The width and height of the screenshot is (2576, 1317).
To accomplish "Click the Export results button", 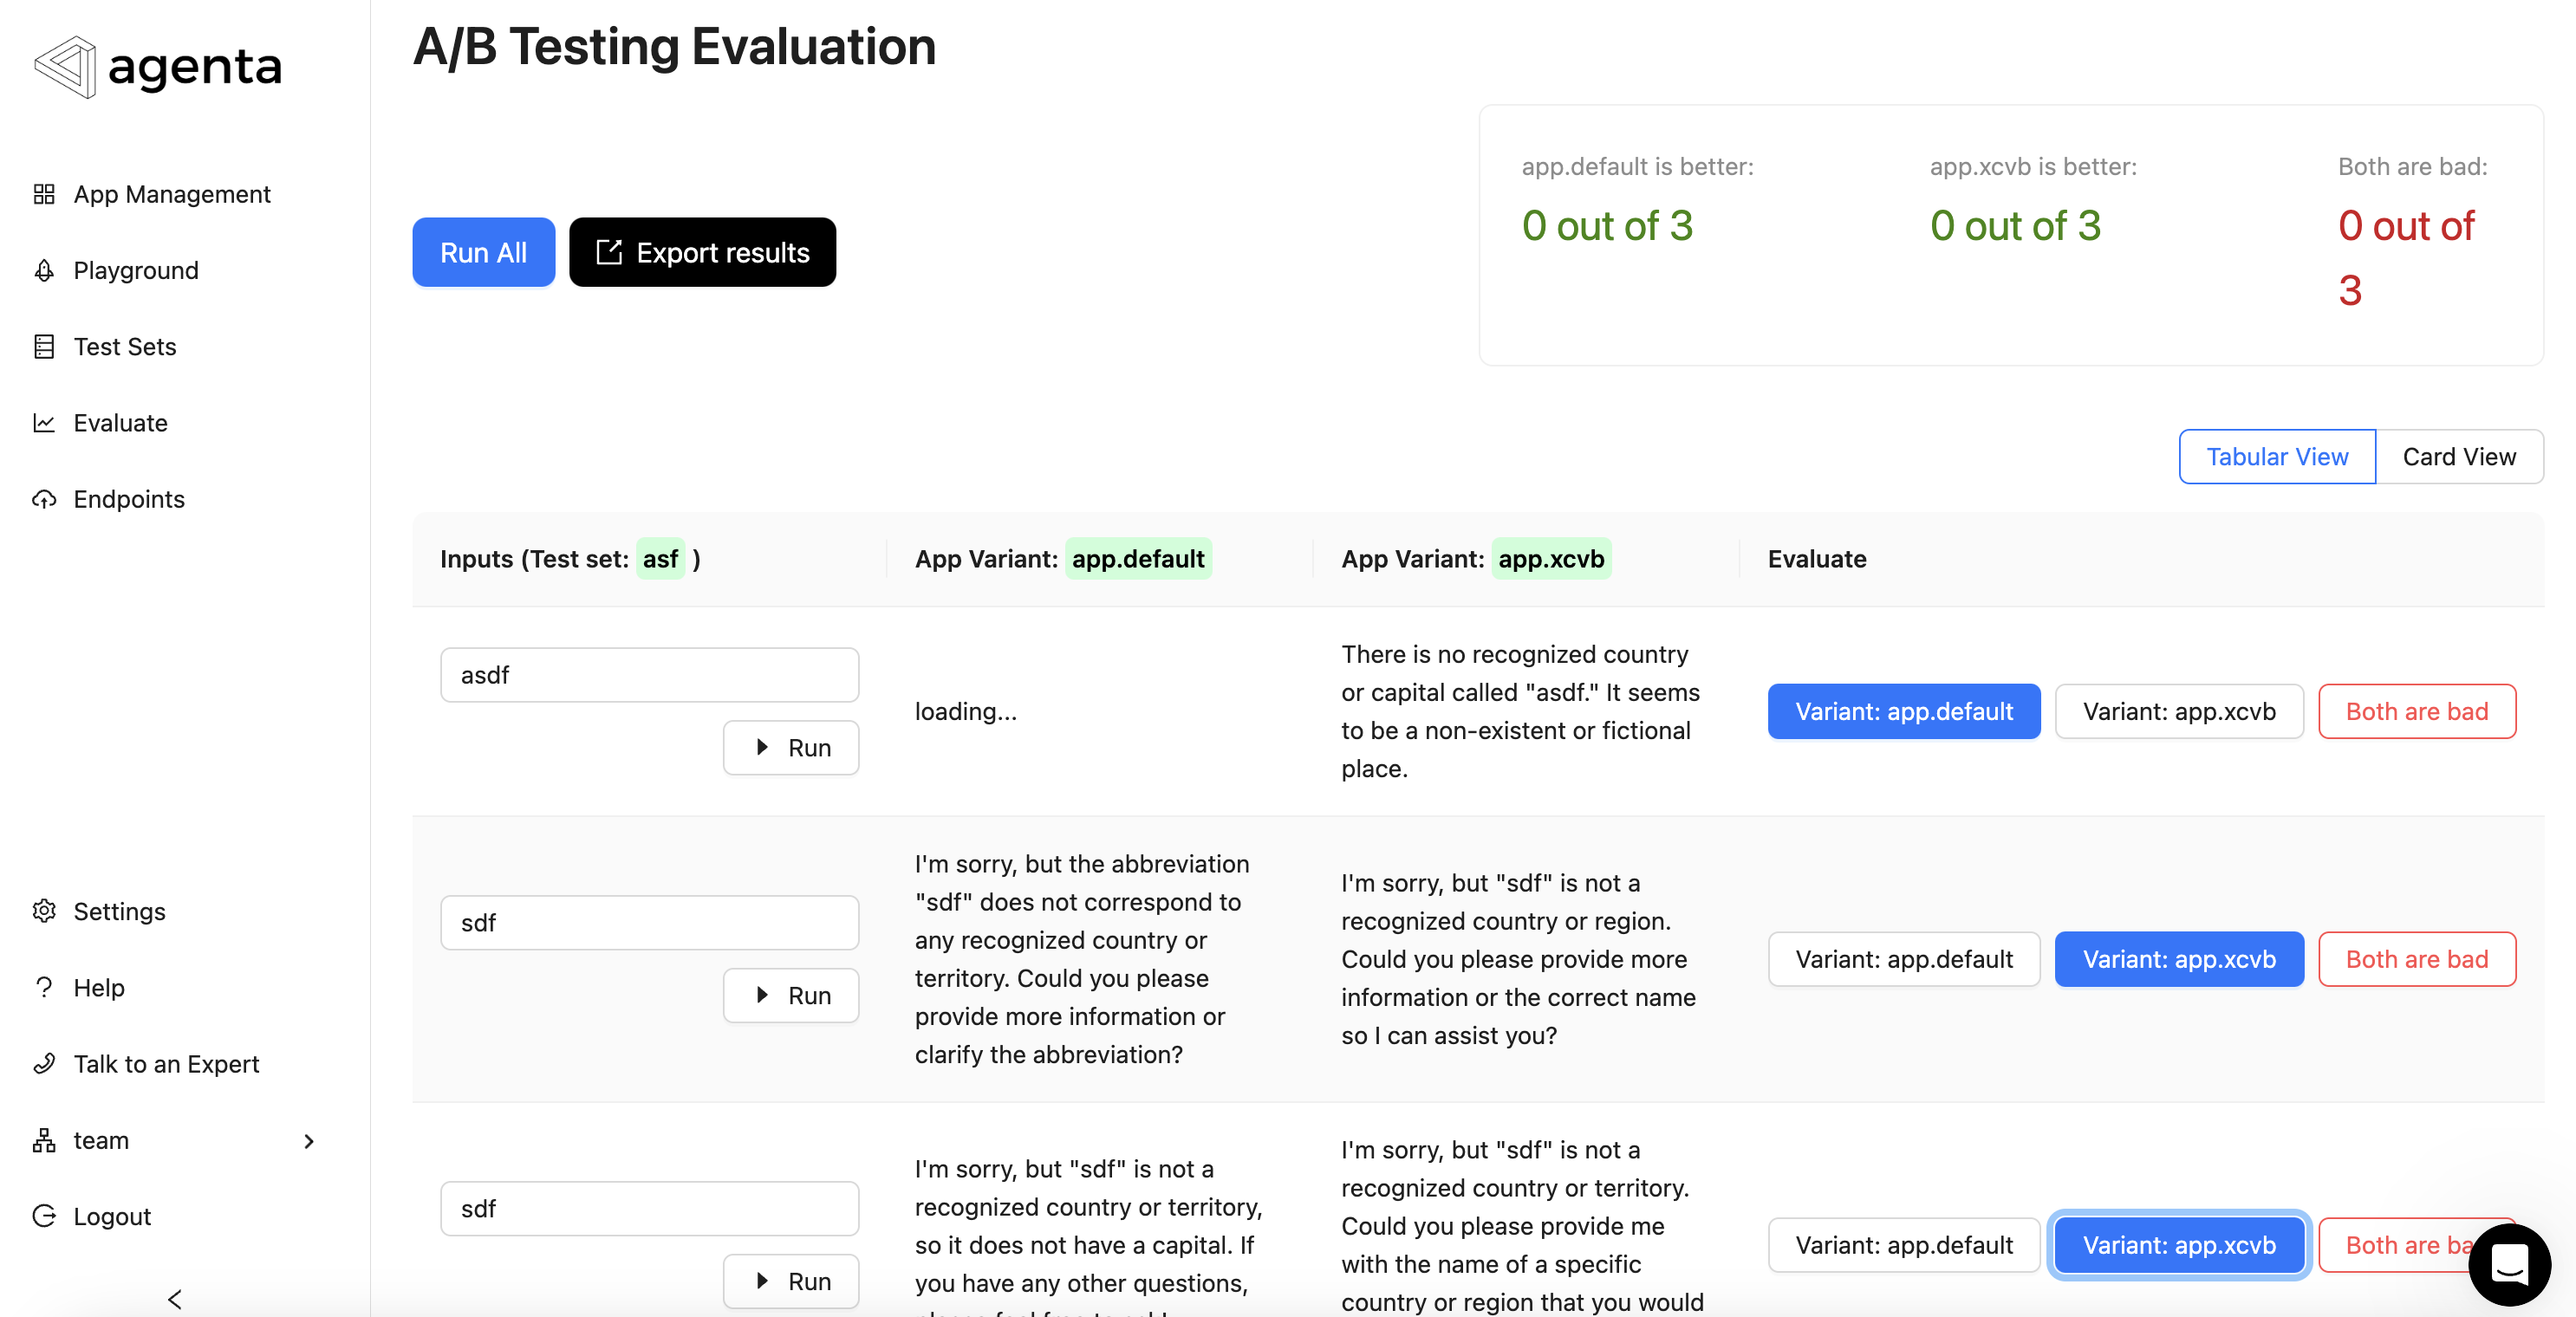I will click(702, 252).
